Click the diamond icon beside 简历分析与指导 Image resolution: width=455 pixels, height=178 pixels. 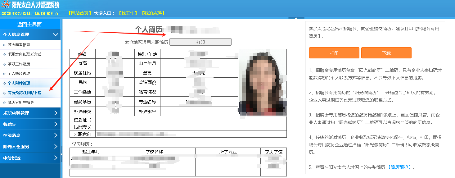(x=4, y=103)
